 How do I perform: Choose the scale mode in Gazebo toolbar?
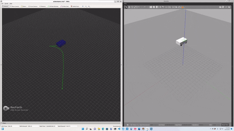135,7
